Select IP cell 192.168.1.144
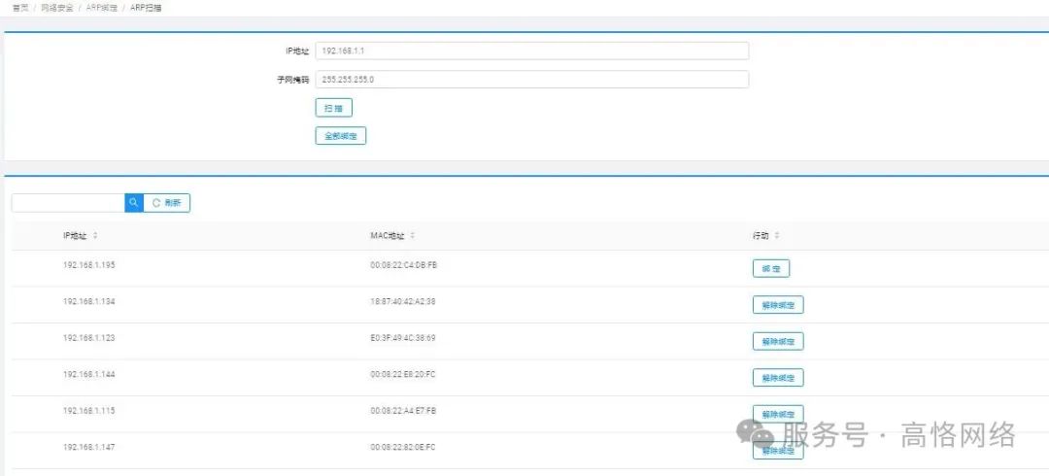1049x476 pixels. (89, 374)
